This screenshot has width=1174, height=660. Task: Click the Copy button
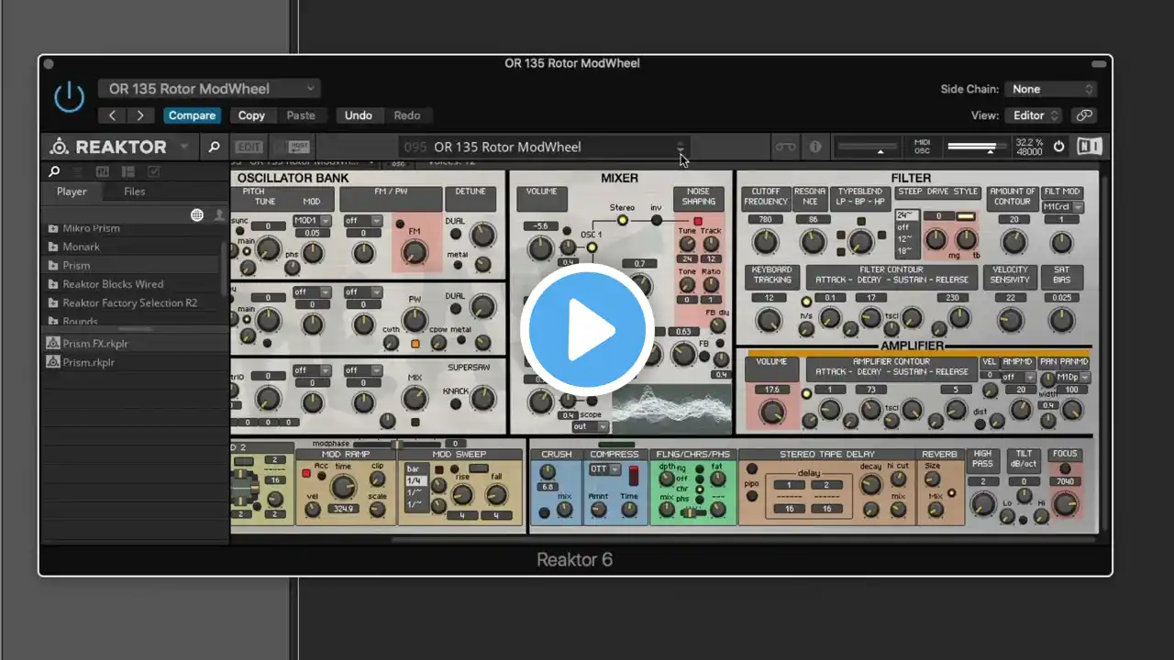coord(251,115)
